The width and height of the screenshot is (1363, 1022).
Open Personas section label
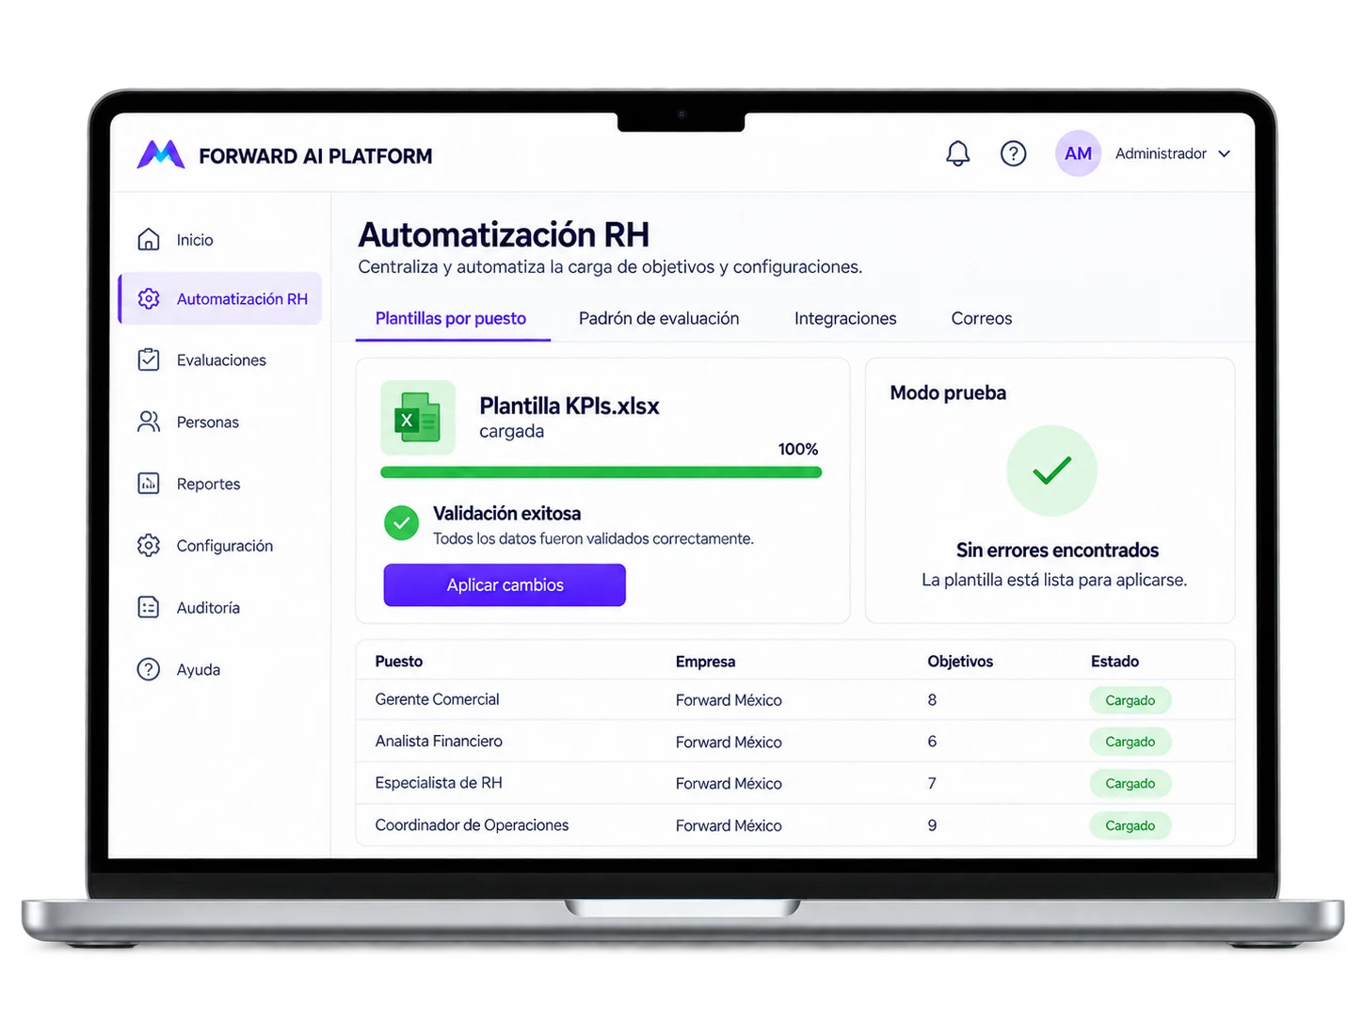click(x=207, y=423)
